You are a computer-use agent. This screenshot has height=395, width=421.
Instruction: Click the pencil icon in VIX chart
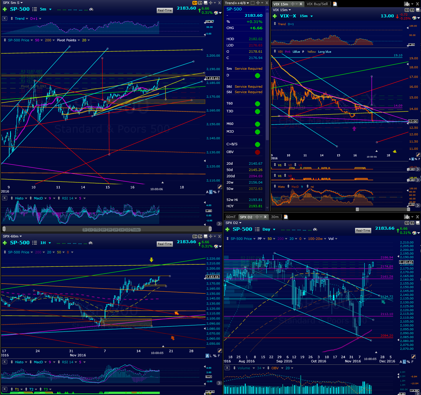(x=418, y=155)
